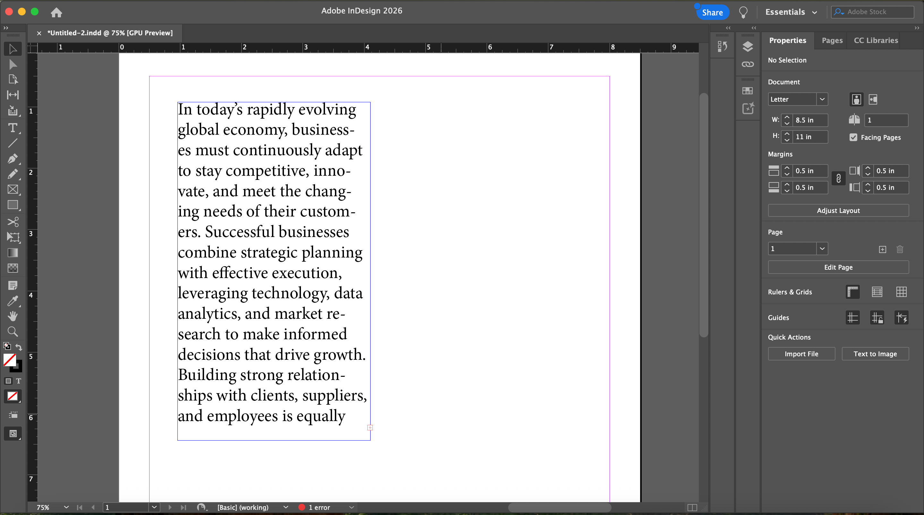Image resolution: width=924 pixels, height=515 pixels.
Task: Pick the Scissors tool
Action: click(x=13, y=222)
